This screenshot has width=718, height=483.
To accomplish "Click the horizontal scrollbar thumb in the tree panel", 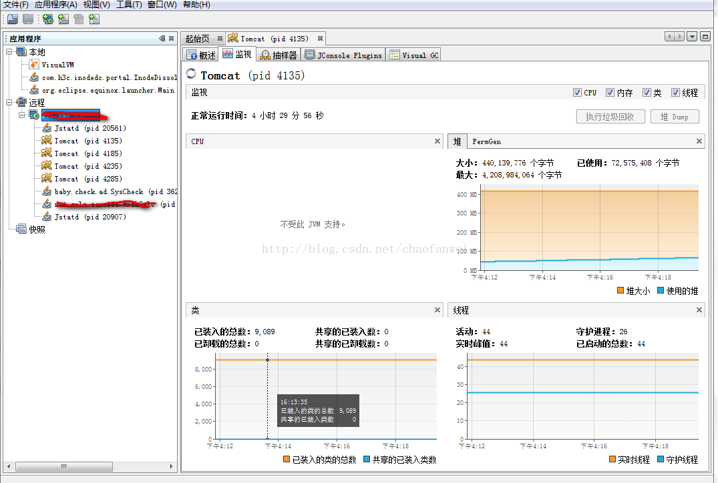I will 64,466.
